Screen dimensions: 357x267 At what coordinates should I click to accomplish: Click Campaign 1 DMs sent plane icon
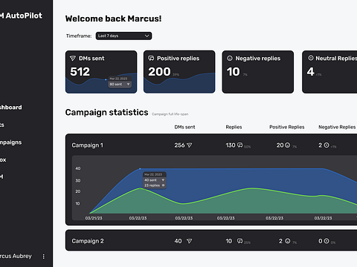click(x=190, y=145)
